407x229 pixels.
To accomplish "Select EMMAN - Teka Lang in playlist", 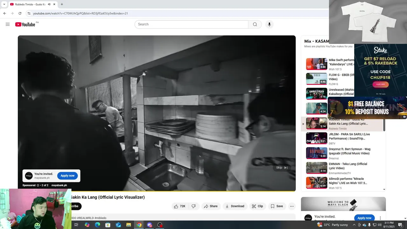I will 342,168.
